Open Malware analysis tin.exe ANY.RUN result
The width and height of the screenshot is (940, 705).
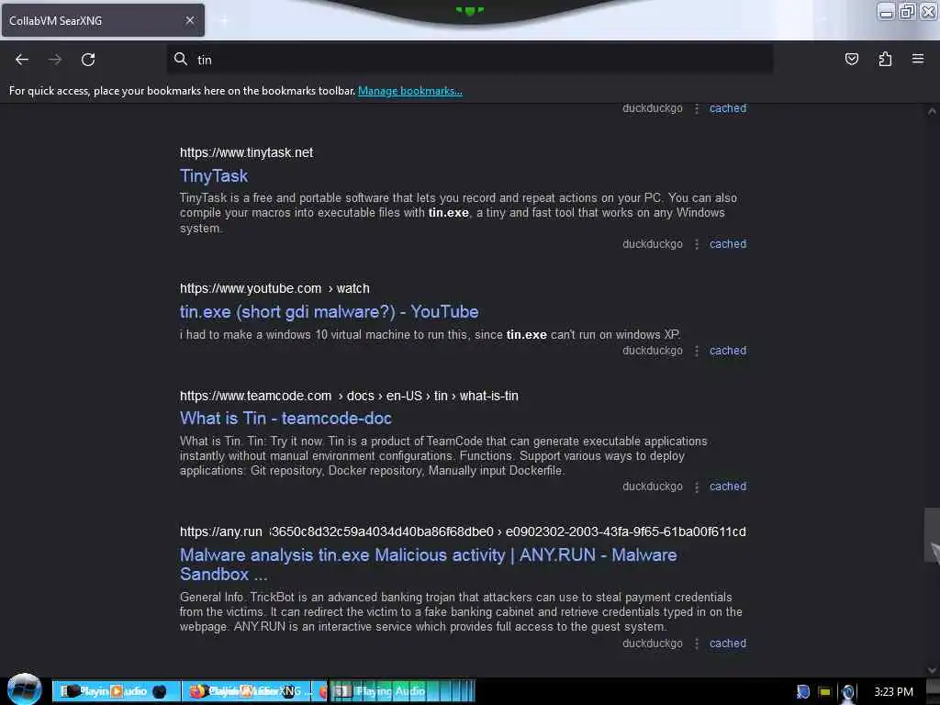pyautogui.click(x=428, y=565)
